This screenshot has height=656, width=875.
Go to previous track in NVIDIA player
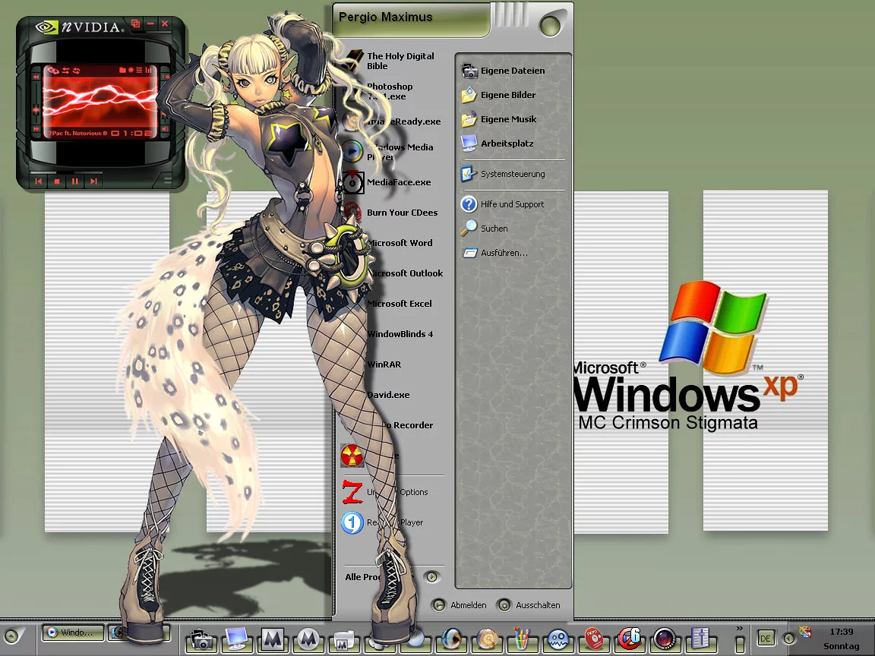[x=39, y=181]
